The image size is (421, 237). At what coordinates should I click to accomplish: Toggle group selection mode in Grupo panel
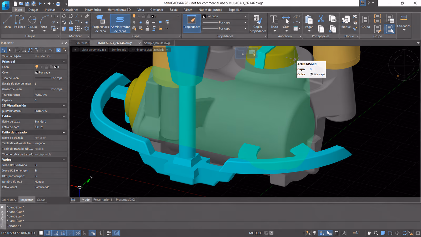[389, 29]
